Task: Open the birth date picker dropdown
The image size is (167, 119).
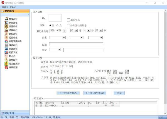Action: tap(64, 31)
